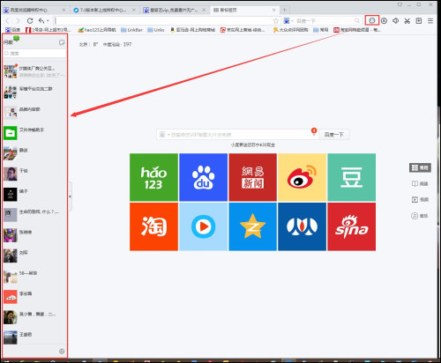Open the Baidu paw speed dial tile
Viewport: 441px width, 363px height.
pos(203,177)
